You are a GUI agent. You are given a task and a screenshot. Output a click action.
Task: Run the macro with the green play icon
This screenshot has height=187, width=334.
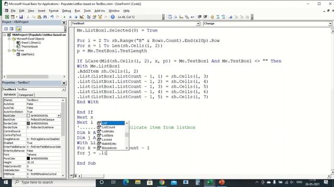click(x=64, y=17)
